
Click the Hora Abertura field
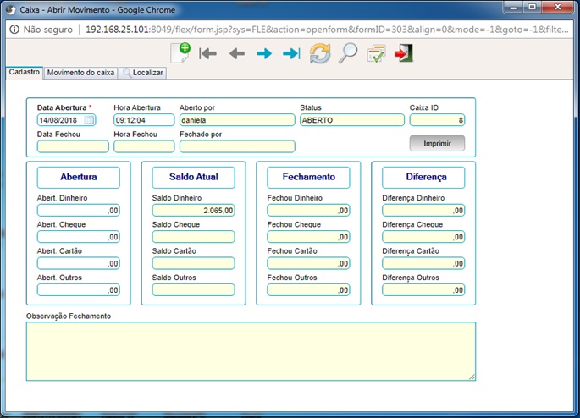point(144,120)
